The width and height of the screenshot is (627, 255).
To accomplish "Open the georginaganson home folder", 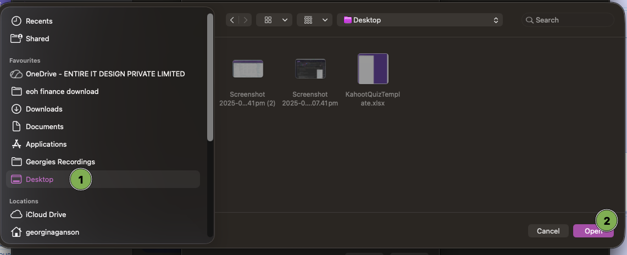I will coord(52,232).
